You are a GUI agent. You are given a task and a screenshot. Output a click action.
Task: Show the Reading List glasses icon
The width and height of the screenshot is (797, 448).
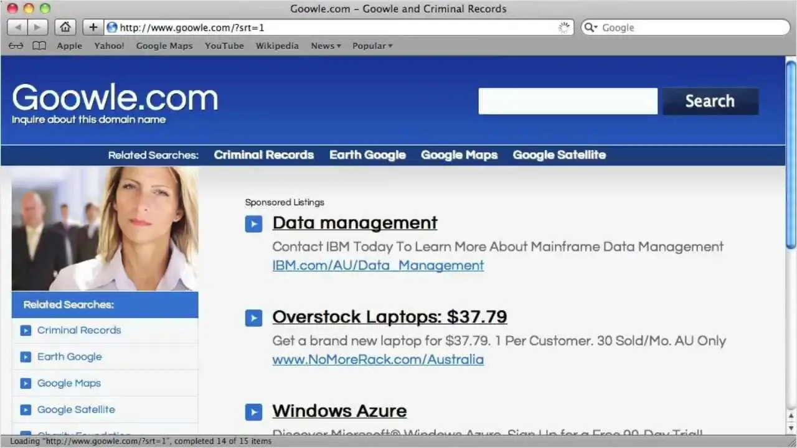click(x=16, y=45)
